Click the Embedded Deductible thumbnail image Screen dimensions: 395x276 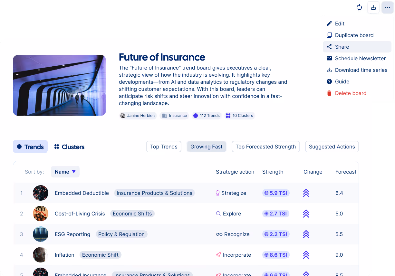[x=40, y=193]
